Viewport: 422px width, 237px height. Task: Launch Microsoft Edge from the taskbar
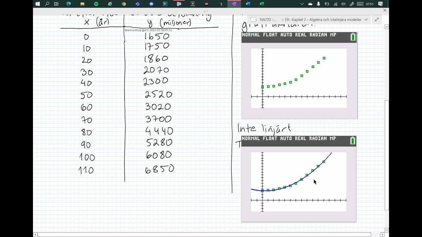(x=69, y=4)
